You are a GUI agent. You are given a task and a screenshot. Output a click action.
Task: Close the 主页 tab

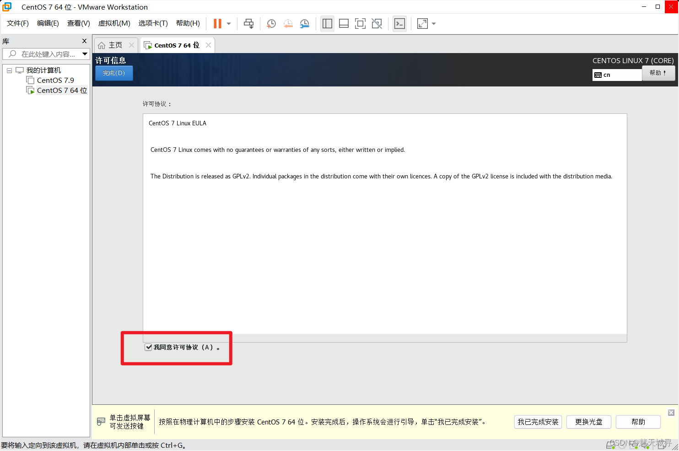pos(131,45)
